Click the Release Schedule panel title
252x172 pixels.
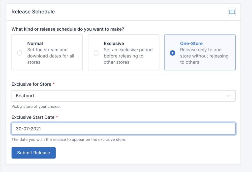[33, 12]
